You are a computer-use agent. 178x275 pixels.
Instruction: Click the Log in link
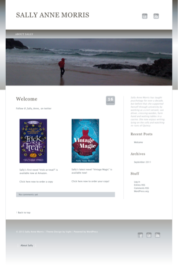(137, 182)
